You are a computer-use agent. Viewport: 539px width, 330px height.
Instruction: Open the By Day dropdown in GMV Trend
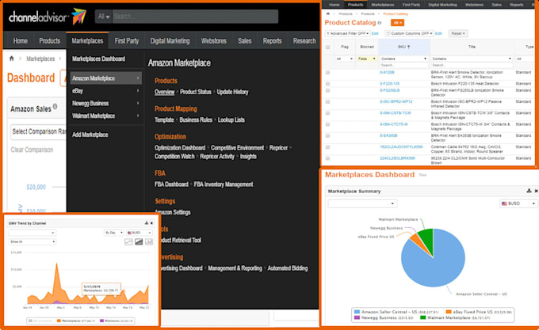pyautogui.click(x=113, y=233)
